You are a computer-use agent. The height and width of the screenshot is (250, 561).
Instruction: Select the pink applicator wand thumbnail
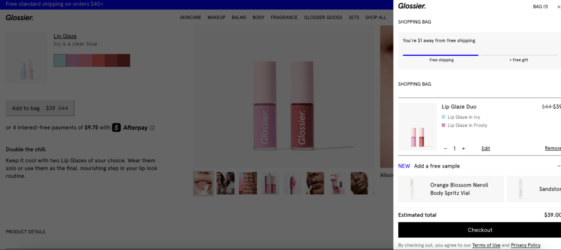point(292,183)
